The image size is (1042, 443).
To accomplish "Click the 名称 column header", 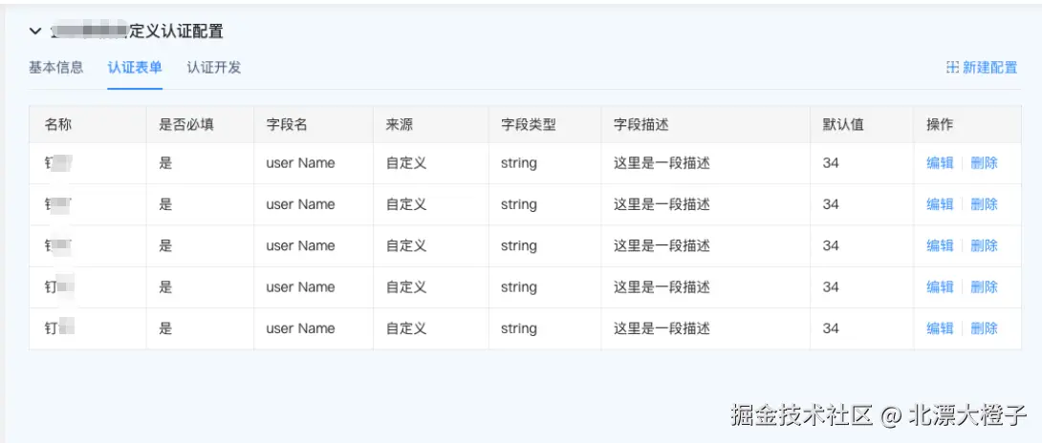I will (x=58, y=125).
